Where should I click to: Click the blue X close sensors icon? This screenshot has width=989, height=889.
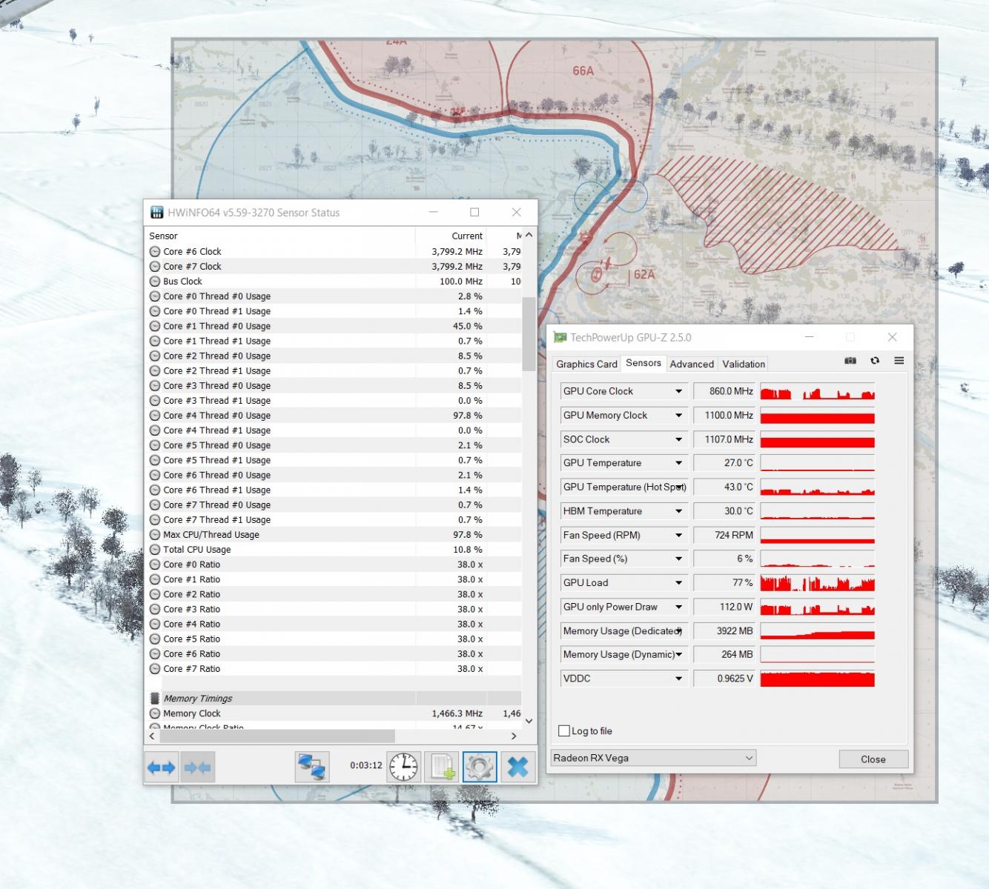pos(518,768)
